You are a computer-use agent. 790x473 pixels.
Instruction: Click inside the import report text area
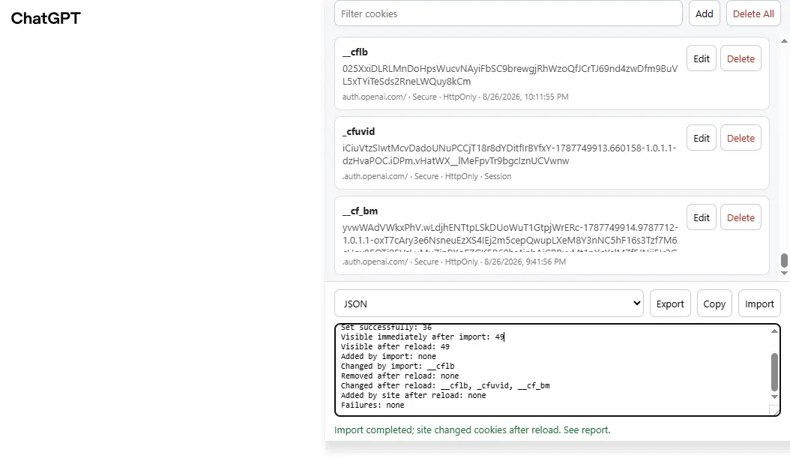[x=552, y=370]
